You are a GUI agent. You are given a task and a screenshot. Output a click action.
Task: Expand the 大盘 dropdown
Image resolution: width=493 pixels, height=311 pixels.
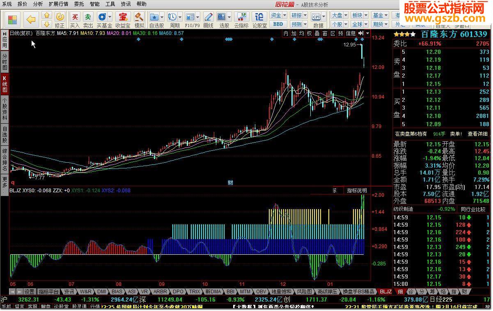click(x=346, y=15)
